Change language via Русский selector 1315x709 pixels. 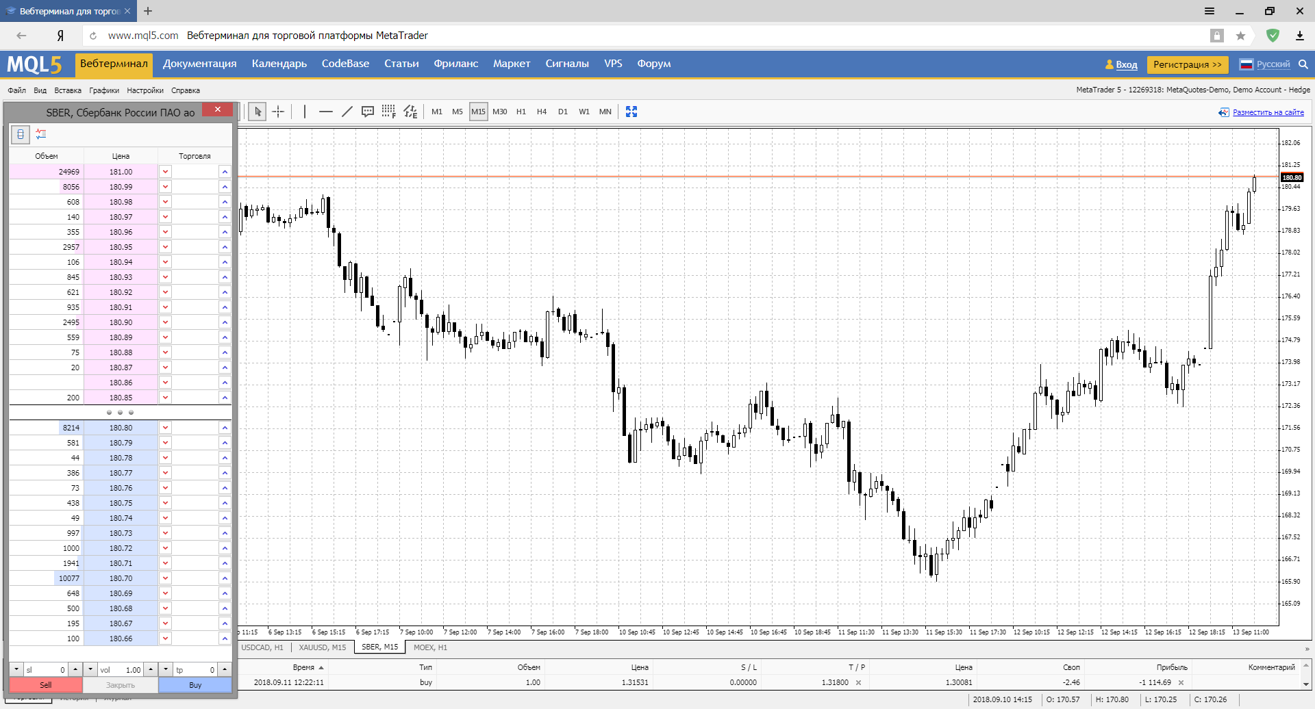coord(1273,64)
